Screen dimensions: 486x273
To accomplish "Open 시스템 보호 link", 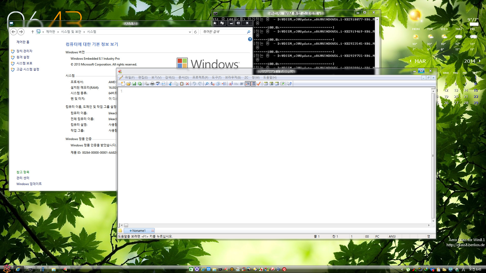I will click(24, 63).
